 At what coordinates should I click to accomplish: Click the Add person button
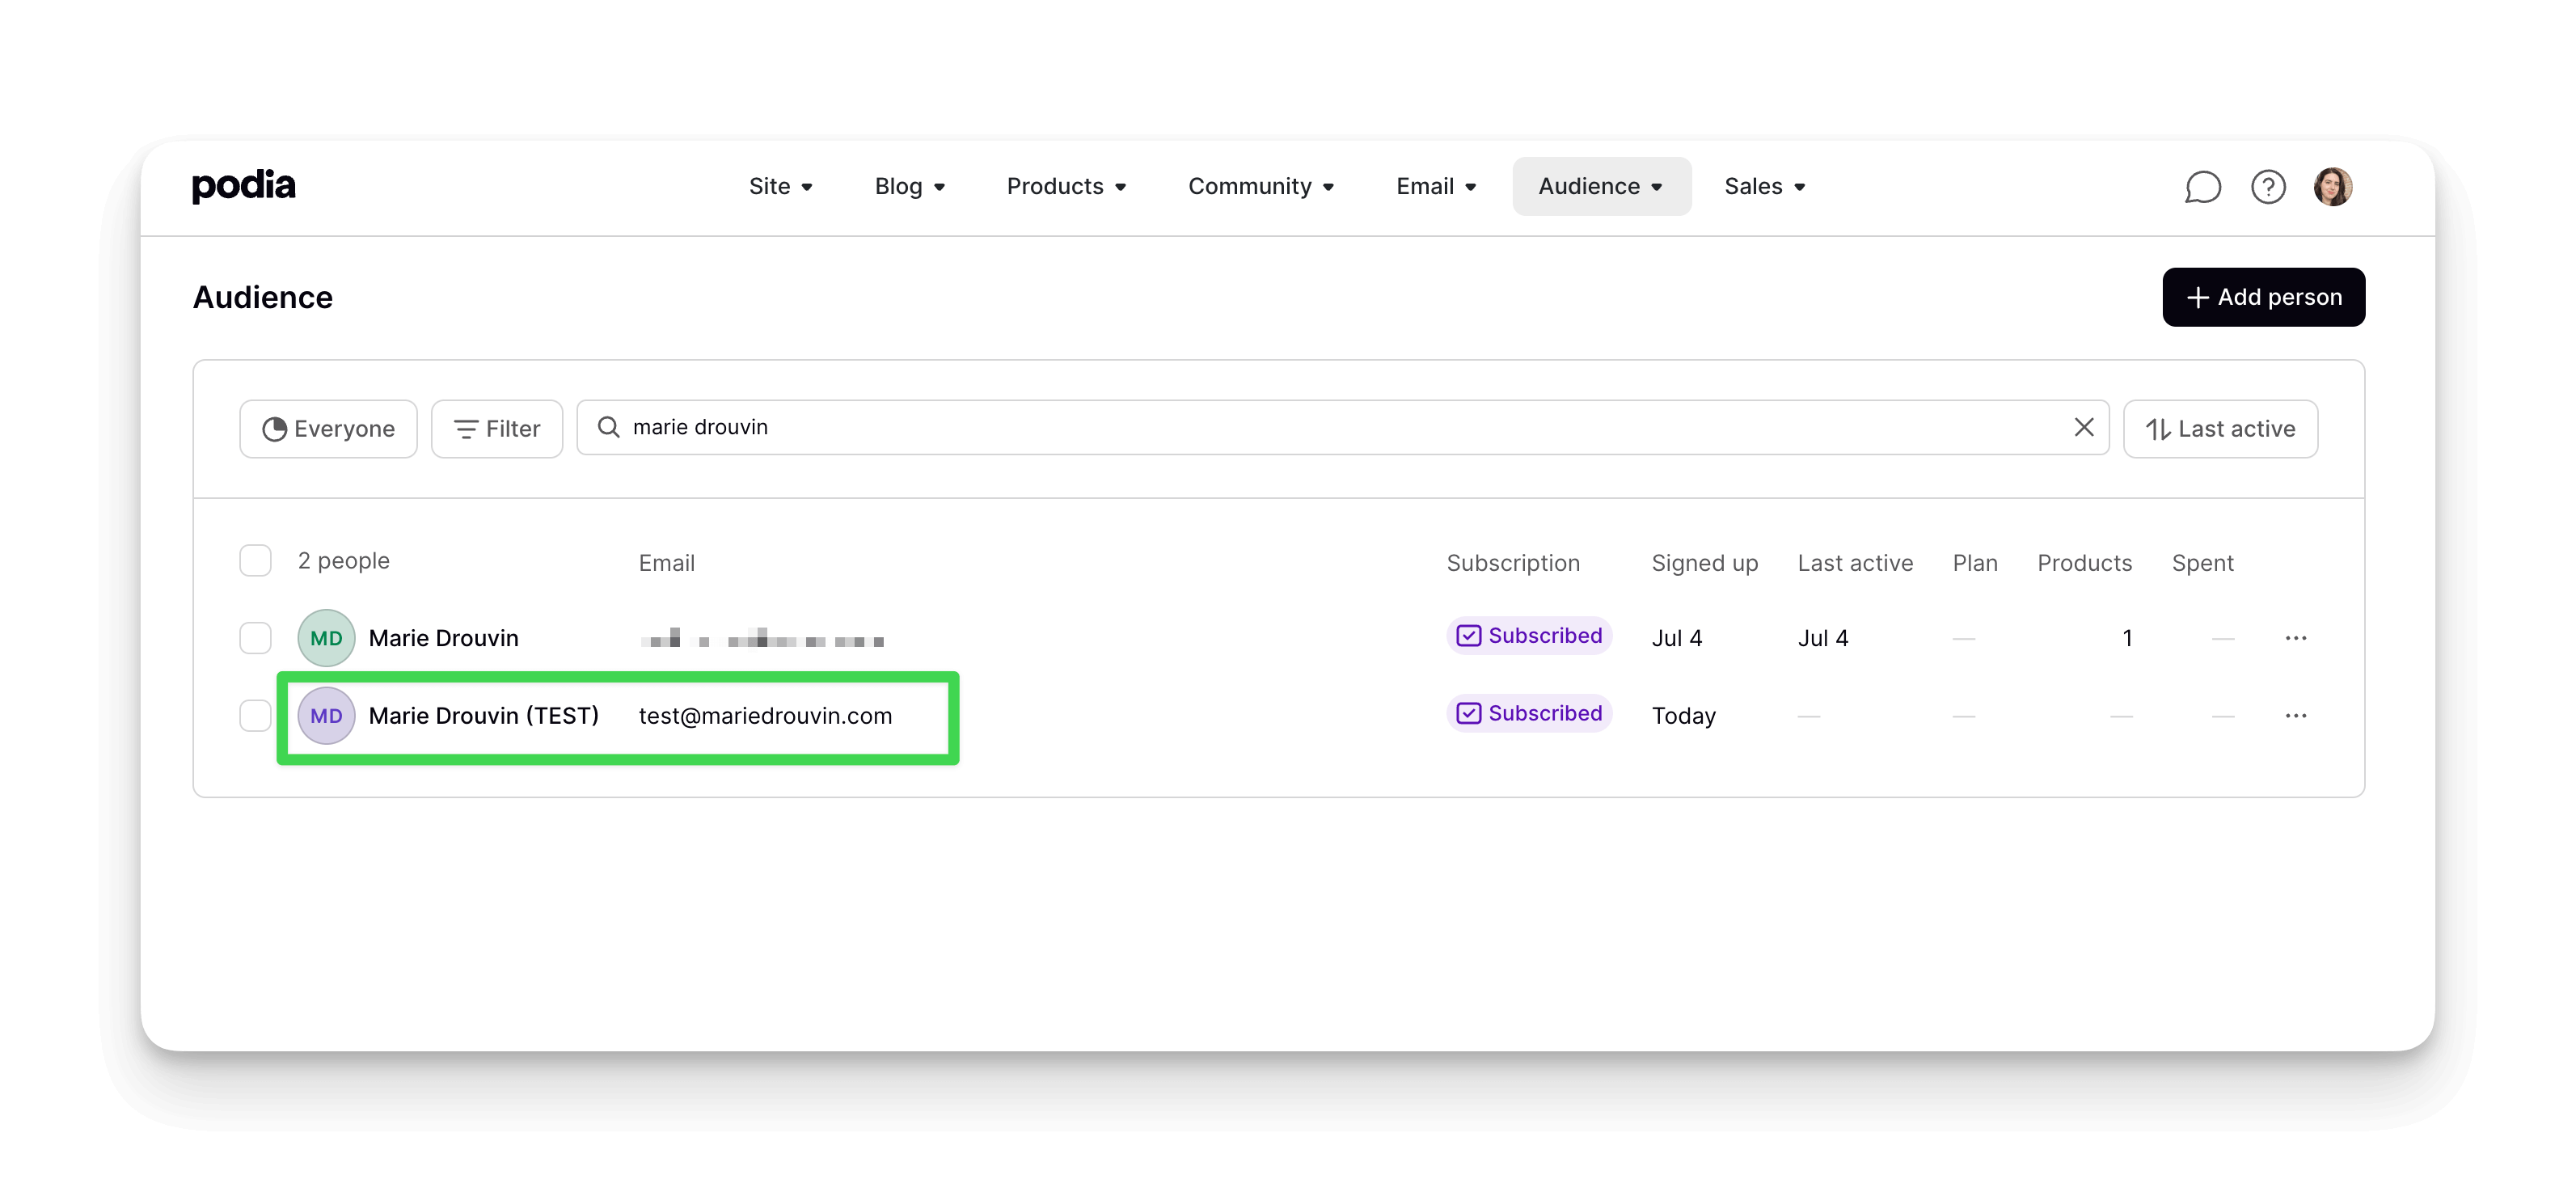tap(2263, 297)
